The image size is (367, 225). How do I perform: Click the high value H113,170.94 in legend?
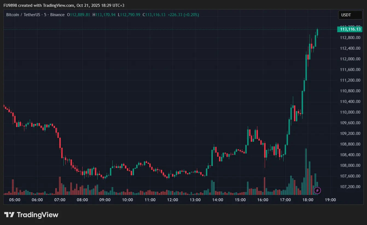coord(105,15)
